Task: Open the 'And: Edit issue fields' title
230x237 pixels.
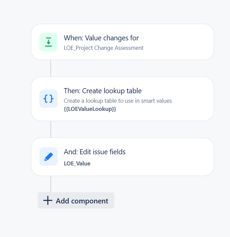Action: 95,152
